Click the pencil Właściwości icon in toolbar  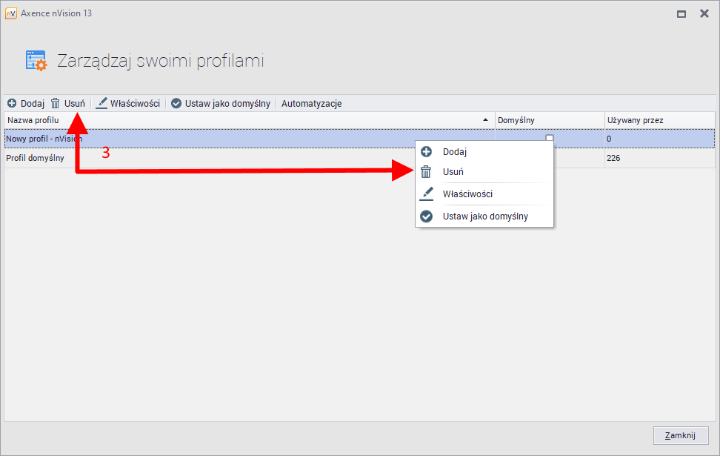101,104
